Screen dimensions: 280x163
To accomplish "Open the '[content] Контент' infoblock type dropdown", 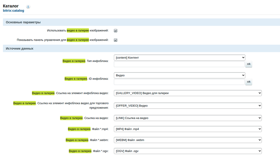I will (179, 57).
